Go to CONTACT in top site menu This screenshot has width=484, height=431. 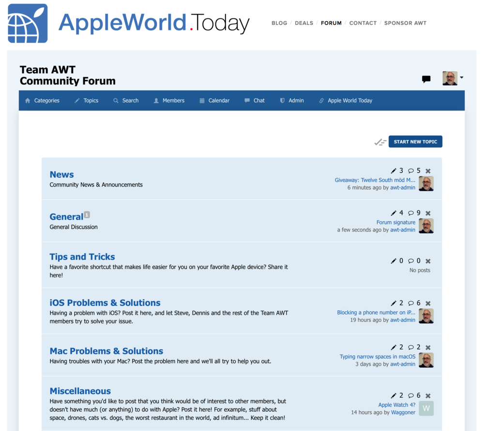363,23
